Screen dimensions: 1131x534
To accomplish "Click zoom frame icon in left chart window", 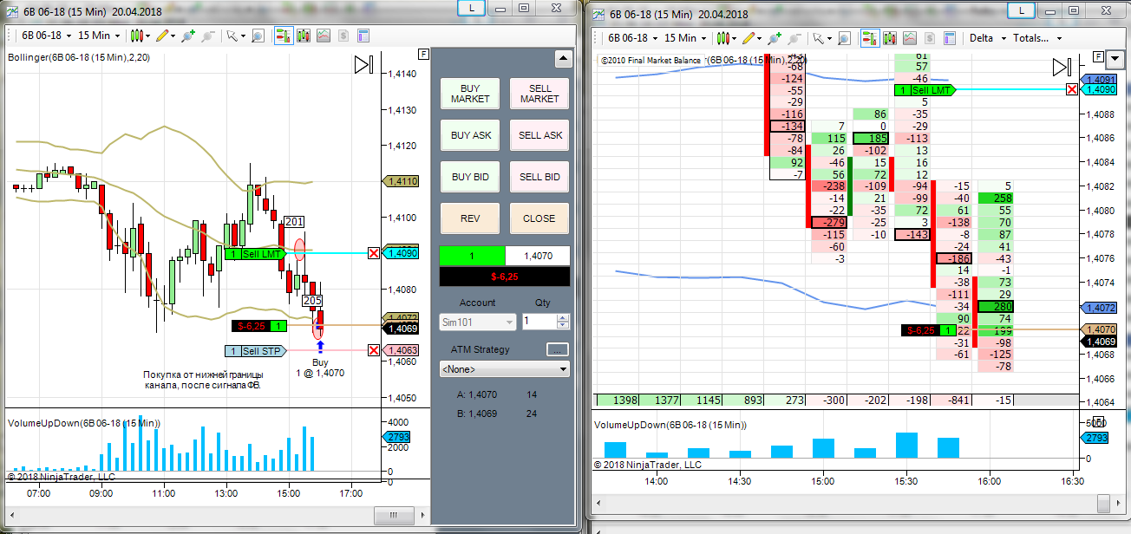I will (x=258, y=36).
